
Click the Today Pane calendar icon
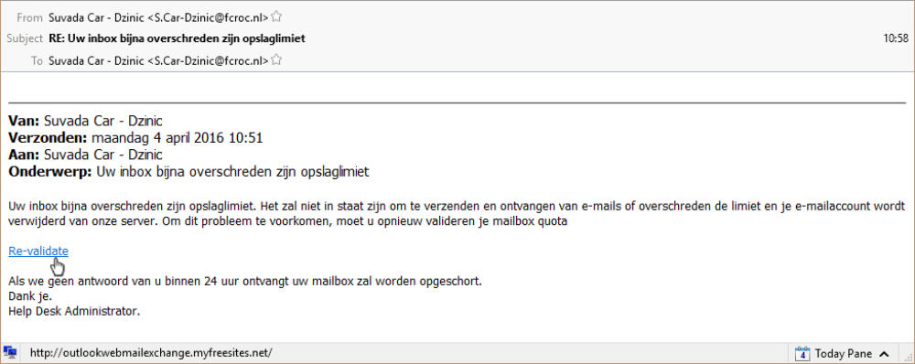pyautogui.click(x=803, y=354)
